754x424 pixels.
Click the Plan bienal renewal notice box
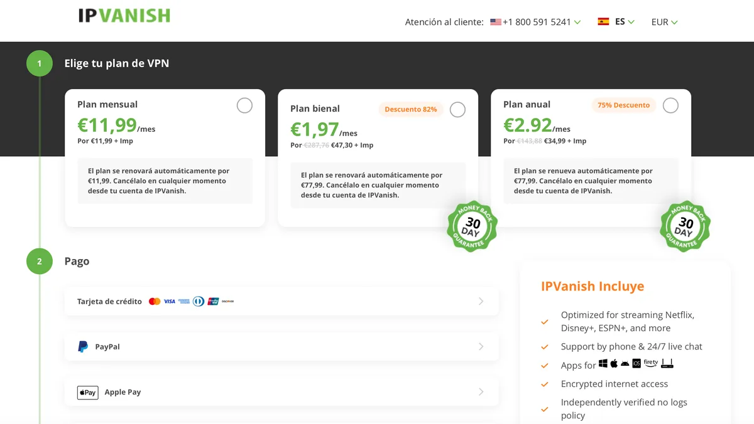378,185
